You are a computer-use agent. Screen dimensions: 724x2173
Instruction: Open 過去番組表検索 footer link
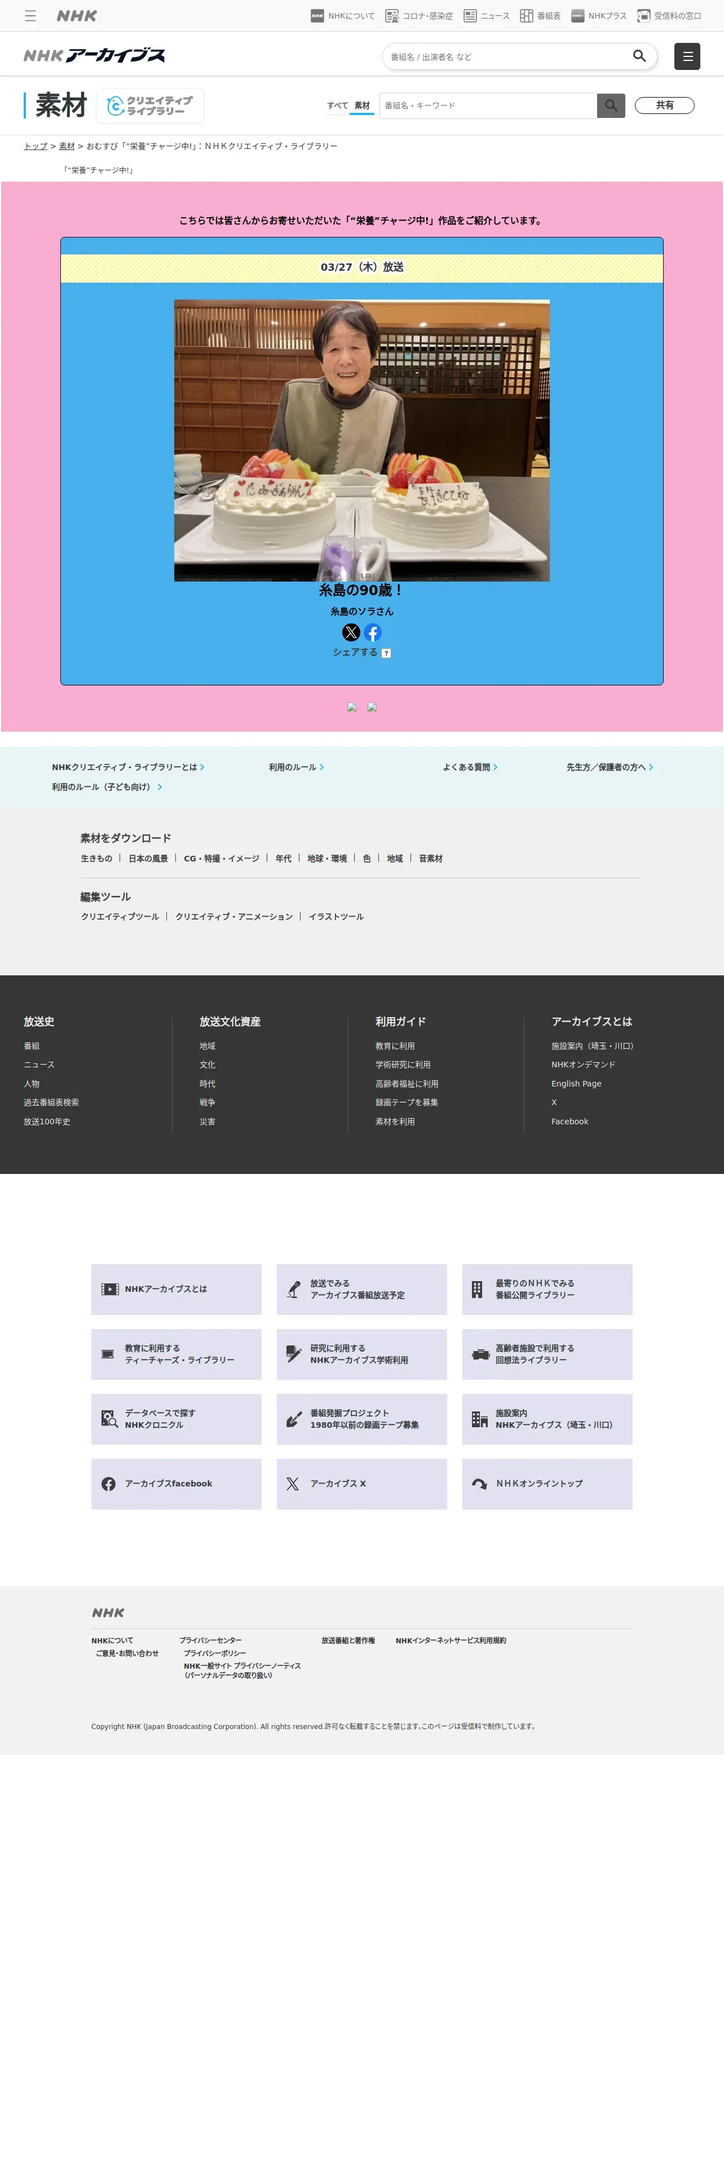(x=51, y=1102)
